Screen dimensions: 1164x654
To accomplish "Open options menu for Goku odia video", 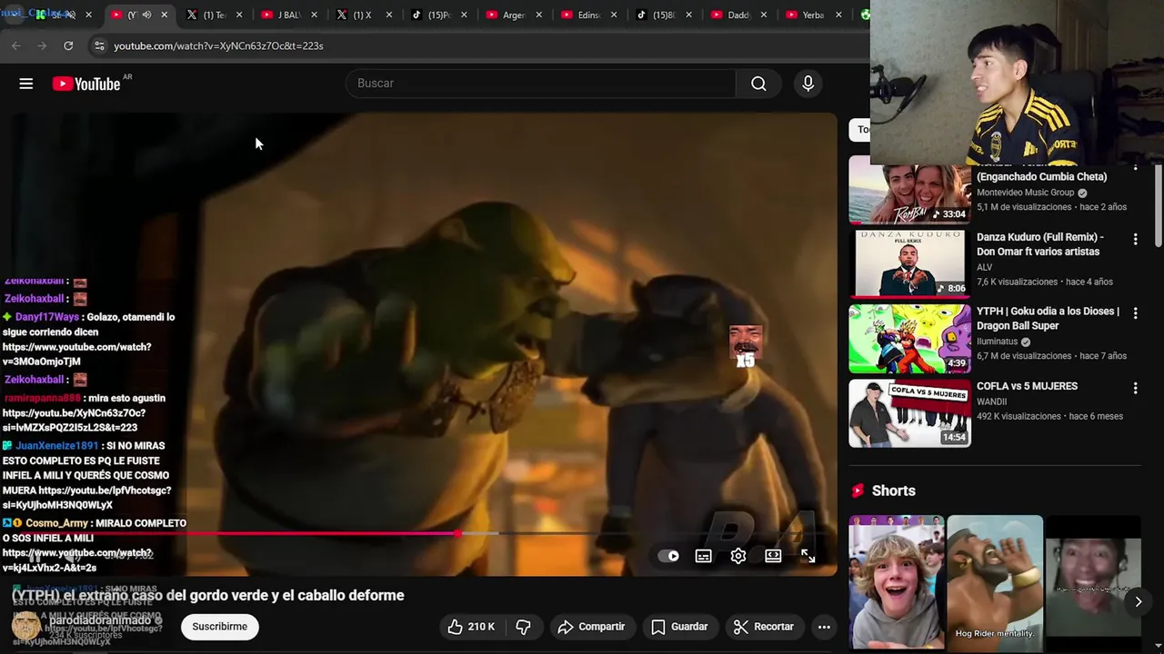I will click(1135, 313).
